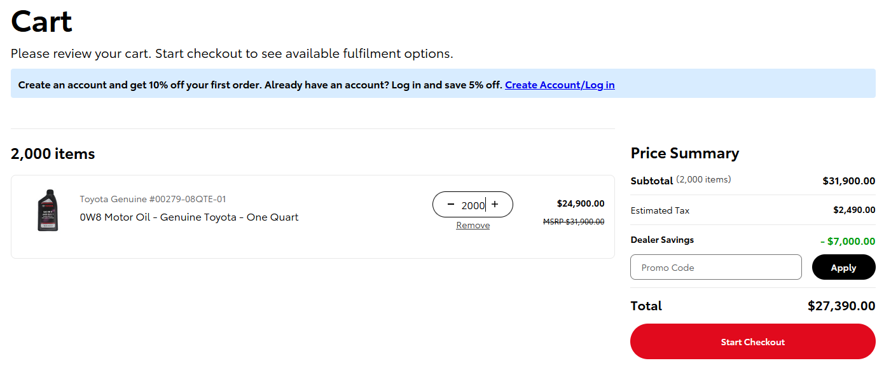
Task: Click the Total amount $27,390.00
Action: pos(841,306)
